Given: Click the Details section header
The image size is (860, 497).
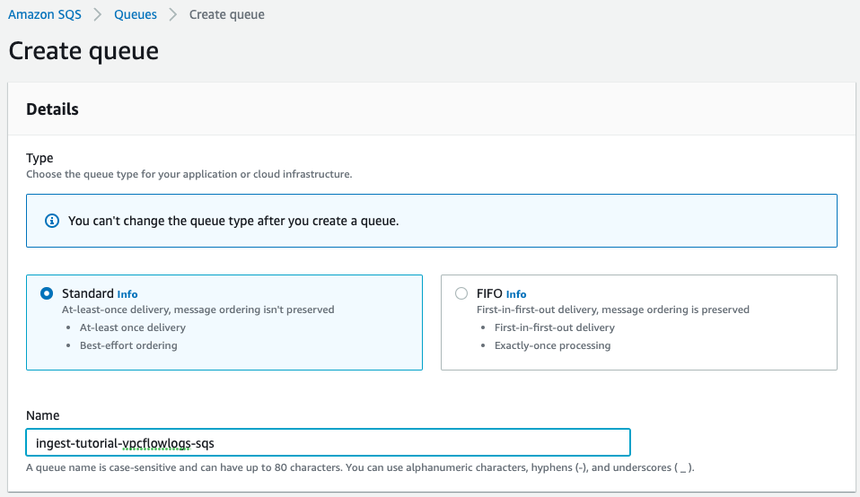Looking at the screenshot, I should pyautogui.click(x=52, y=109).
